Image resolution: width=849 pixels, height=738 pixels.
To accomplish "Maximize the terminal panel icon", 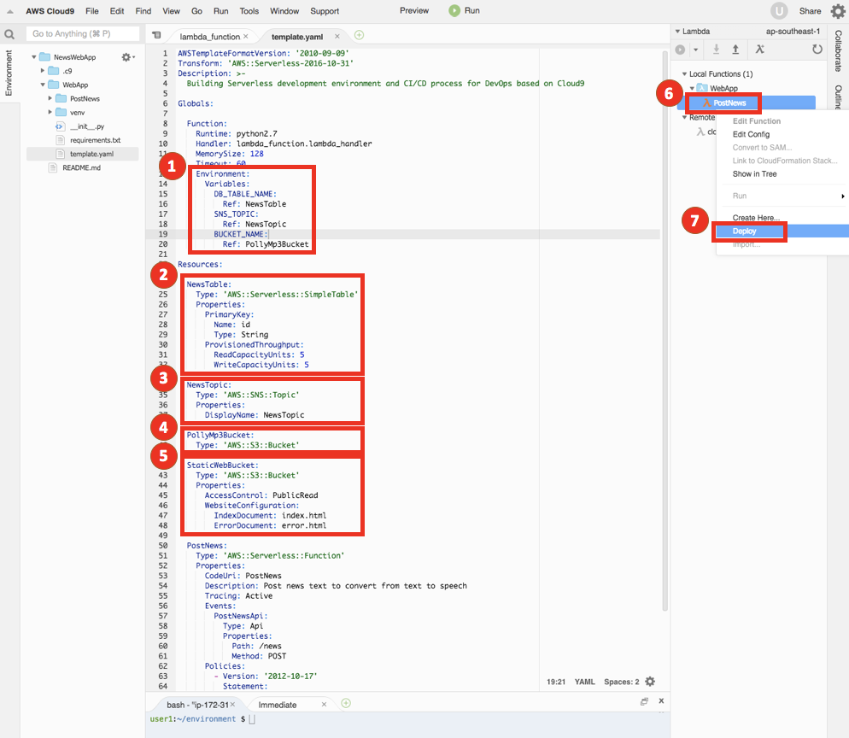I will click(644, 701).
